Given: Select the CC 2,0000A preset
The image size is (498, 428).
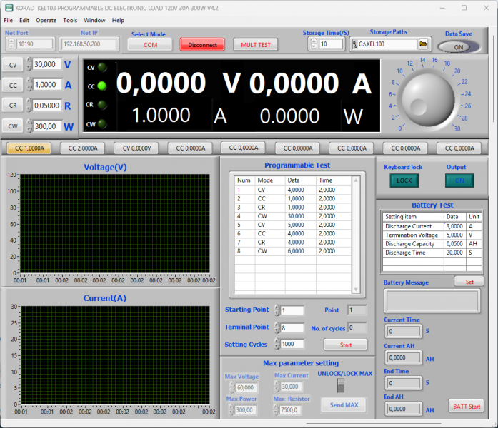Looking at the screenshot, I should pos(83,148).
